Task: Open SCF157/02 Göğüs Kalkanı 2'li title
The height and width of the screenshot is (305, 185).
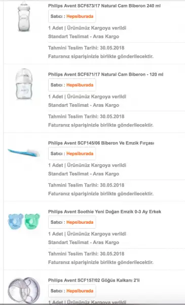Action: [x=94, y=280]
